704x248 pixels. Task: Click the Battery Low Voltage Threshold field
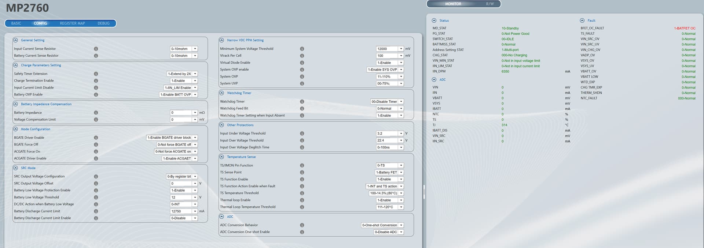tap(181, 198)
